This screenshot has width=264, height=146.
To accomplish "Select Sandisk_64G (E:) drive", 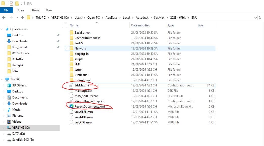I will pyautogui.click(x=22, y=140).
